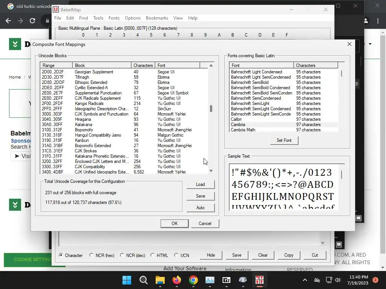
Task: Click Cut button in BabelMap window
Action: click(315, 255)
